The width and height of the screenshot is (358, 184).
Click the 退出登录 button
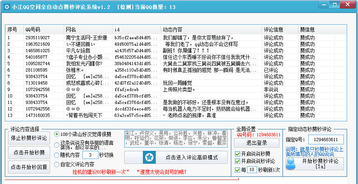[257, 143]
